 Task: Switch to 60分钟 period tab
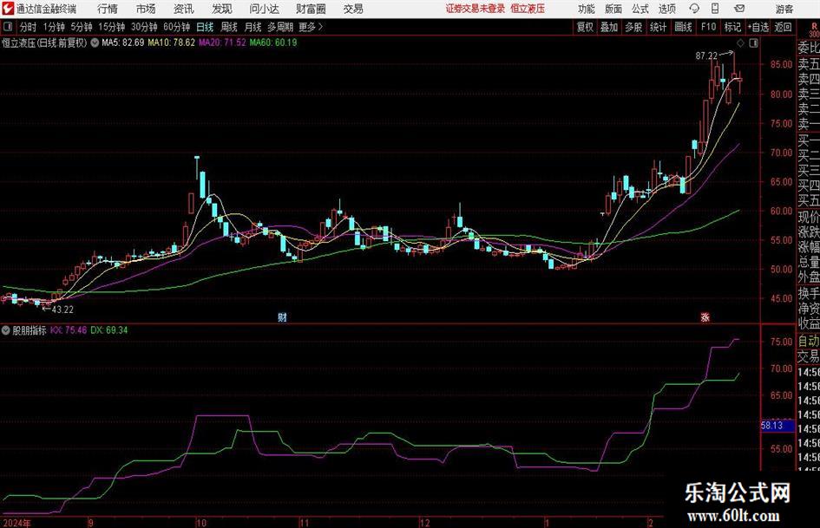(177, 27)
